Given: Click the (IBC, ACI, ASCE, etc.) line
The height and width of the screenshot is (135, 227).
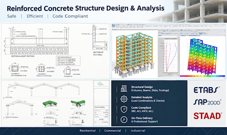Looking at the screenshot, I should pos(142,111).
